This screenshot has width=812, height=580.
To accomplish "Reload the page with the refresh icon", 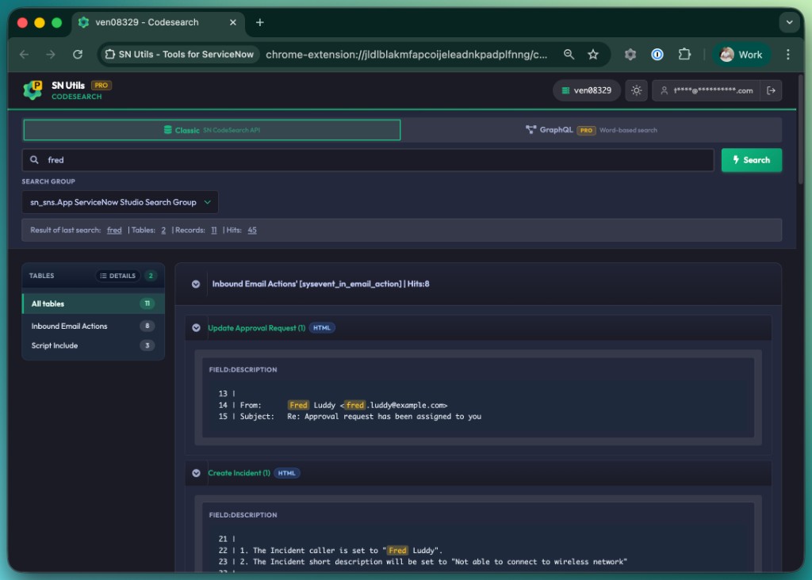I will (78, 55).
